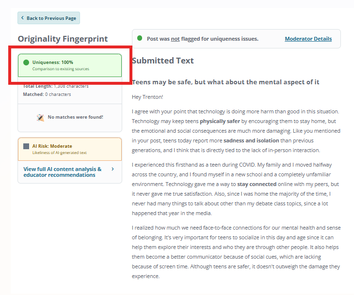Image resolution: width=354 pixels, height=295 pixels.
Task: Click the post title about teens' mental aspect
Action: [225, 82]
